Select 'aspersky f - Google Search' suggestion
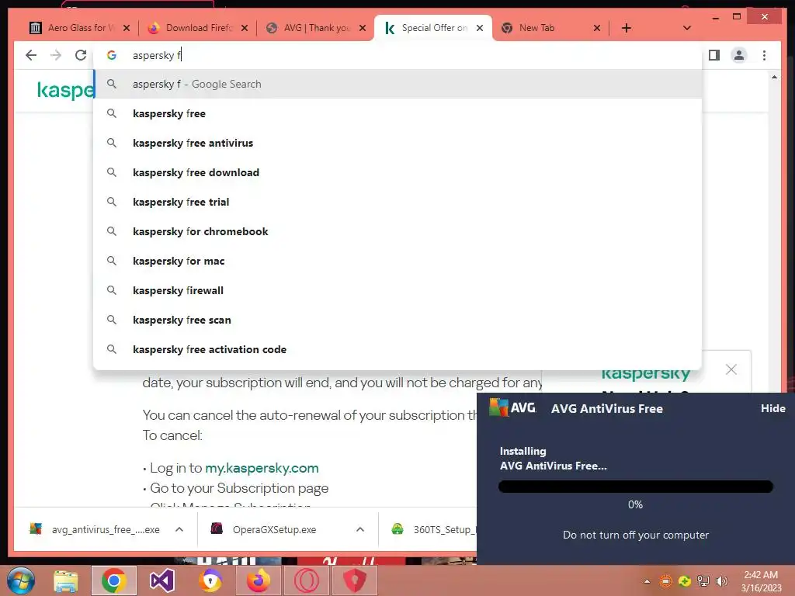The width and height of the screenshot is (795, 596). pos(398,84)
